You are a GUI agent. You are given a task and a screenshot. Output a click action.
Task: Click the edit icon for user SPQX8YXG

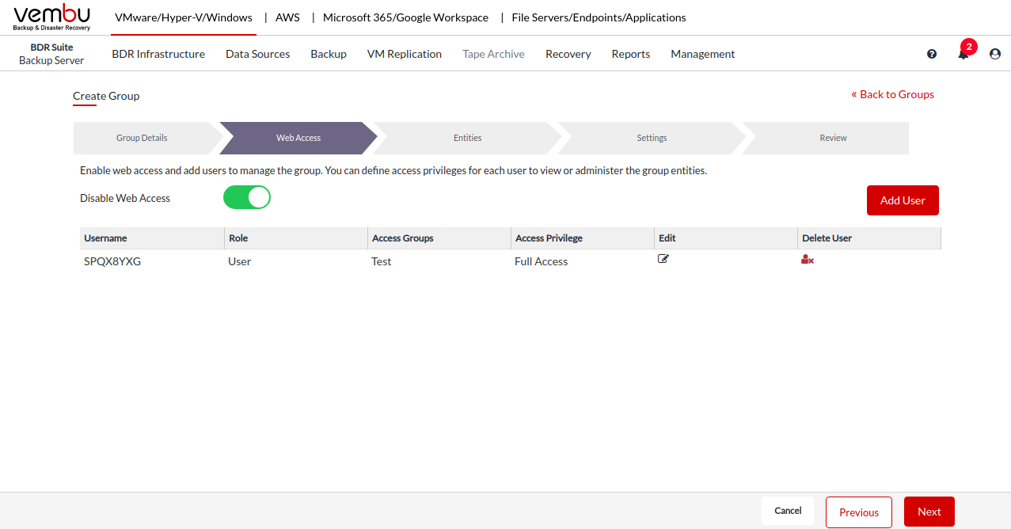click(x=663, y=259)
